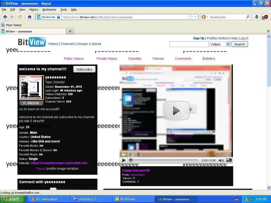The height and width of the screenshot is (203, 271).
Task: Open the DuckDuckGo search engine selector
Action: coord(205,17)
